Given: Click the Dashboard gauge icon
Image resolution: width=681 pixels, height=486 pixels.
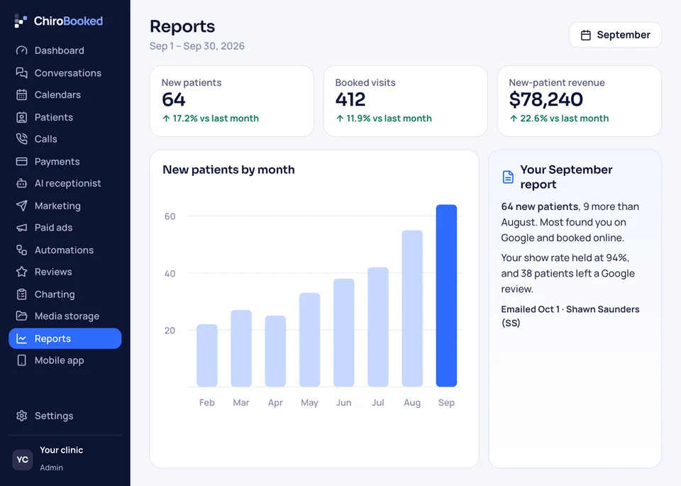Looking at the screenshot, I should pos(22,50).
